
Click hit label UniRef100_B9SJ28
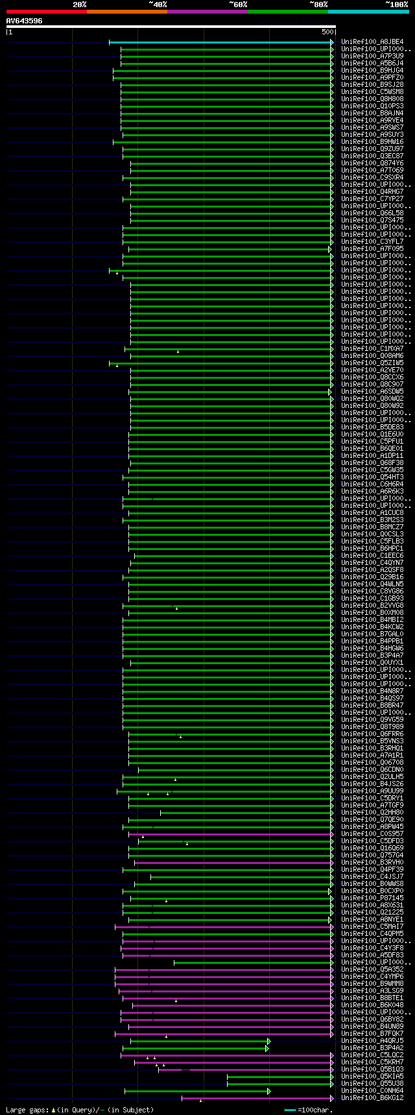coord(372,85)
